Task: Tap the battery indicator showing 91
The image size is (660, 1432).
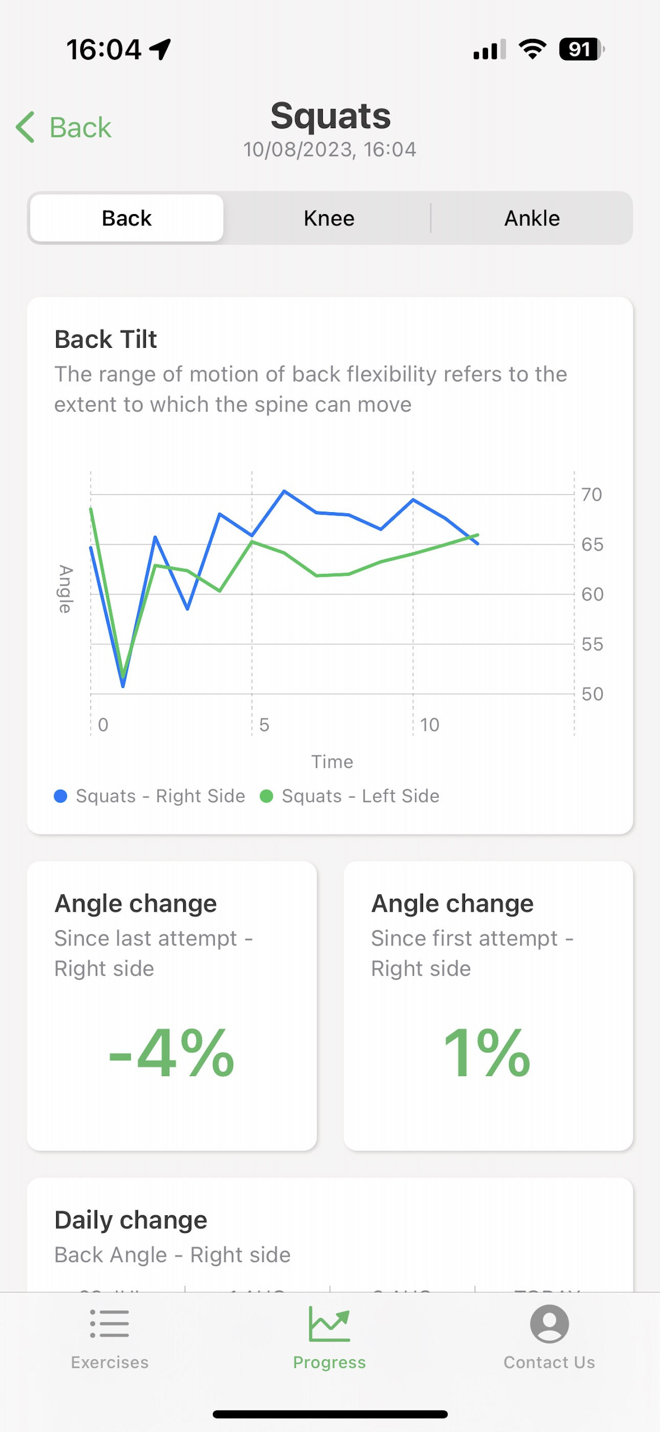Action: tap(582, 50)
